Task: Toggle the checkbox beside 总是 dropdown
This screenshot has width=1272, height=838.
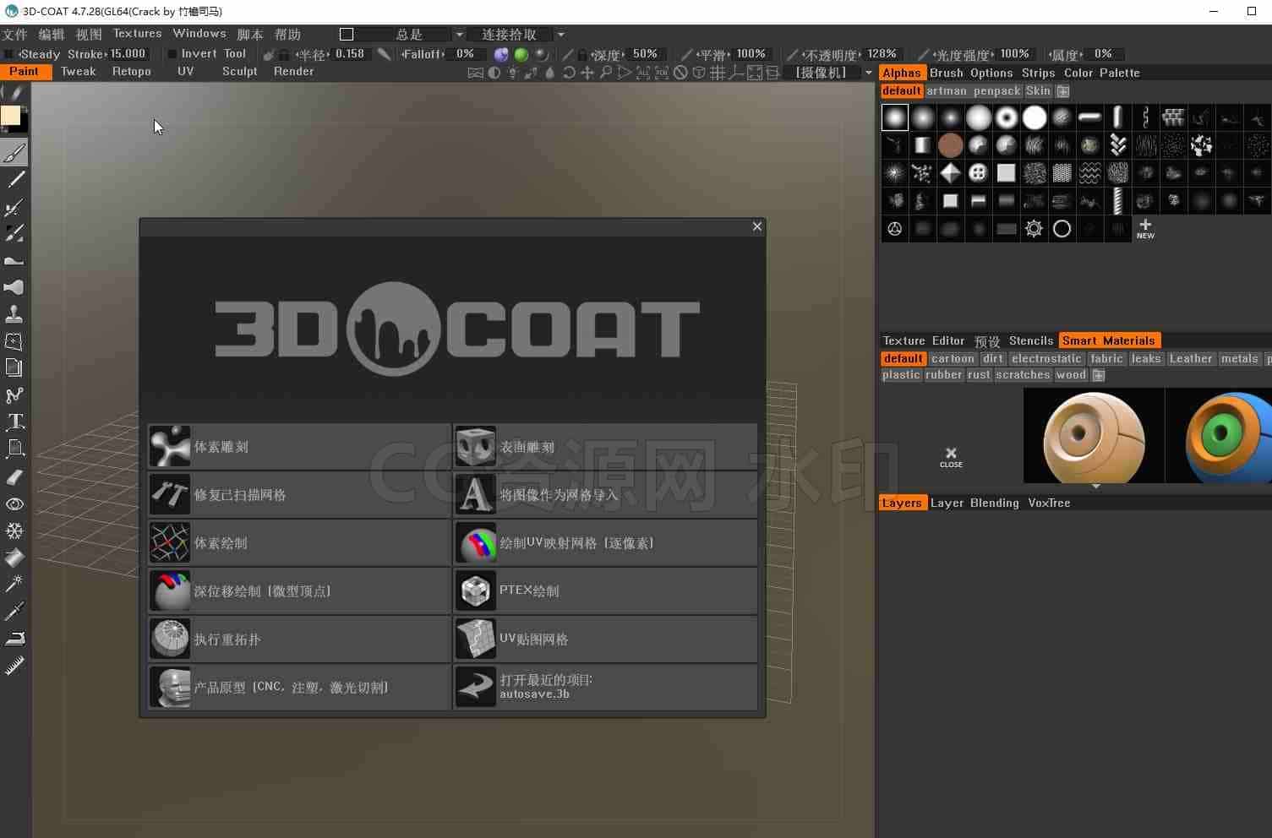Action: [x=347, y=35]
